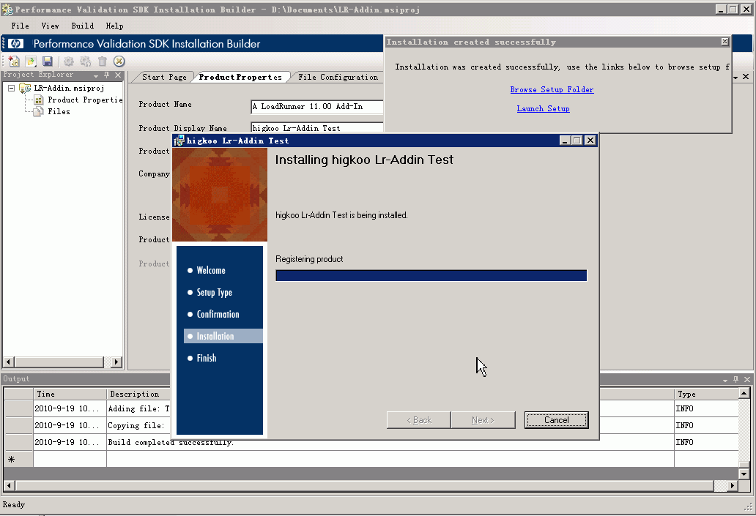Close the Output panel
This screenshot has width=756, height=516.
(x=747, y=379)
